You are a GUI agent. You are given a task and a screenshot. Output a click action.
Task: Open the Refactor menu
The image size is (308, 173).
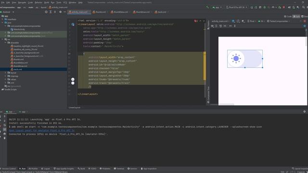point(38,2)
